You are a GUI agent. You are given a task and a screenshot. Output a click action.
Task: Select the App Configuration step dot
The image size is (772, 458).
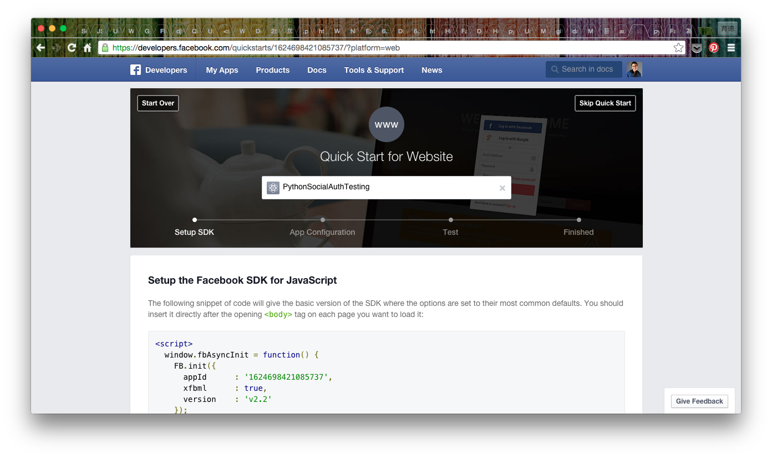point(323,220)
